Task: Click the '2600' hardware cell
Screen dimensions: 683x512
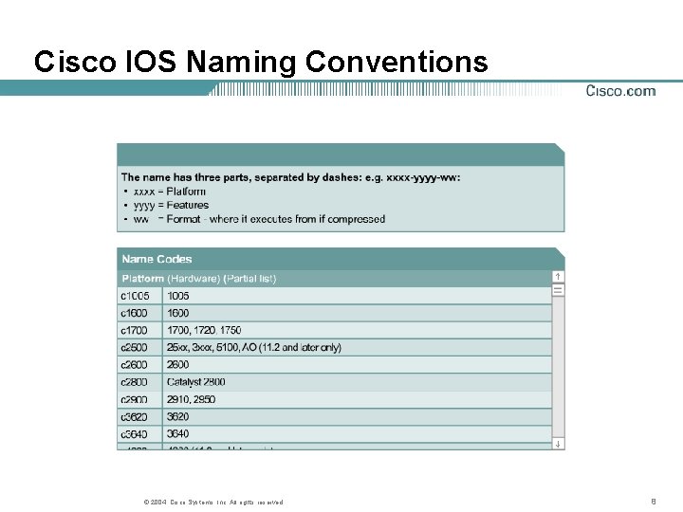Action: [358, 365]
